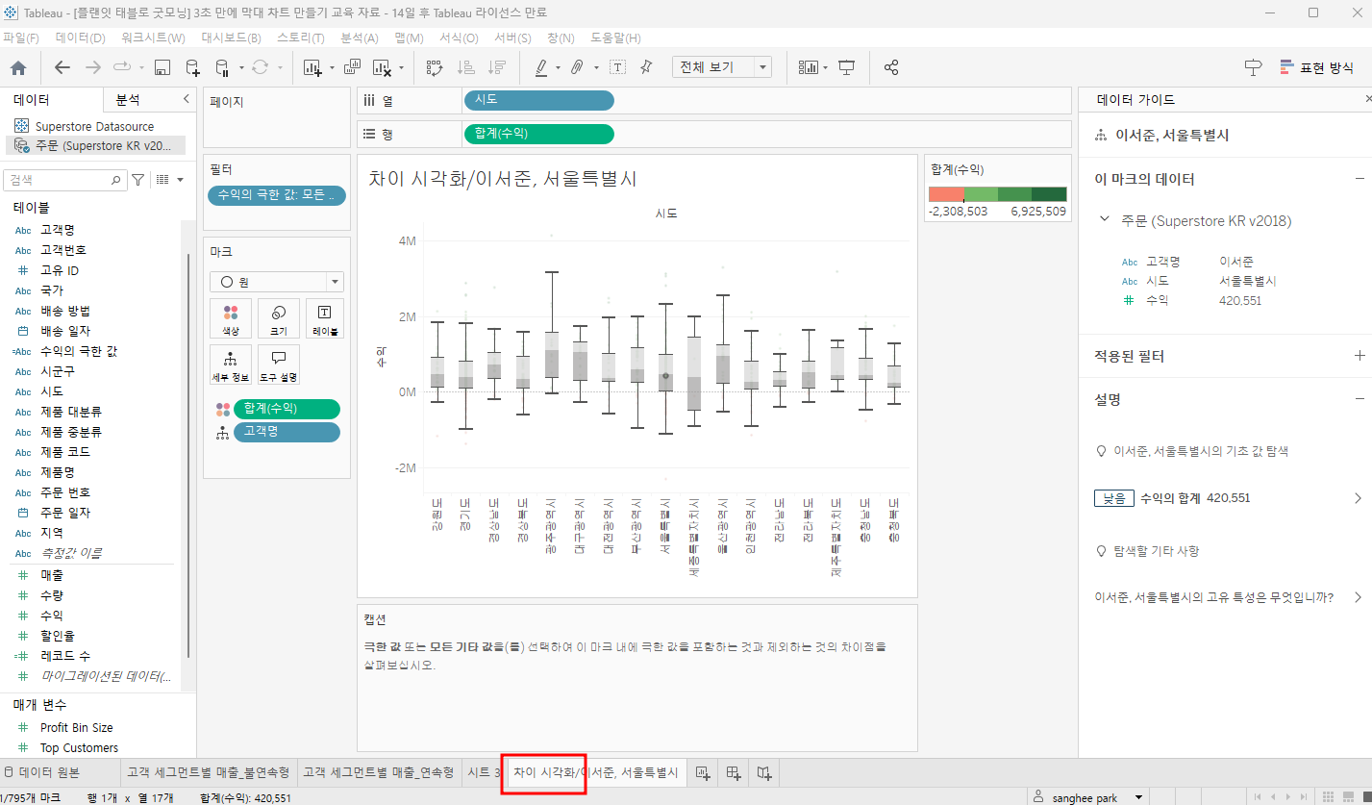Open the mark type dropdown showing 원
1372x805 pixels.
tap(277, 282)
